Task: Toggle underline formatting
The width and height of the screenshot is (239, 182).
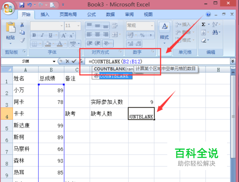Action: (50, 35)
